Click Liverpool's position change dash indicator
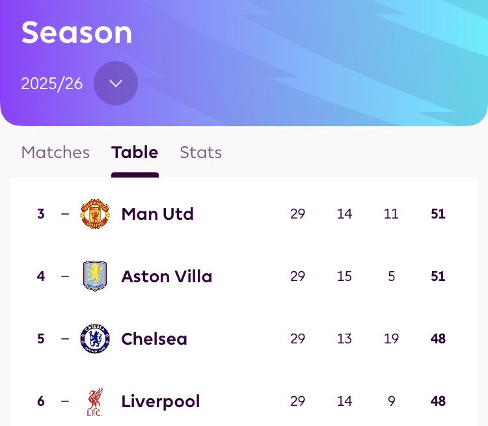Viewport: 488px width, 426px height. (x=65, y=401)
